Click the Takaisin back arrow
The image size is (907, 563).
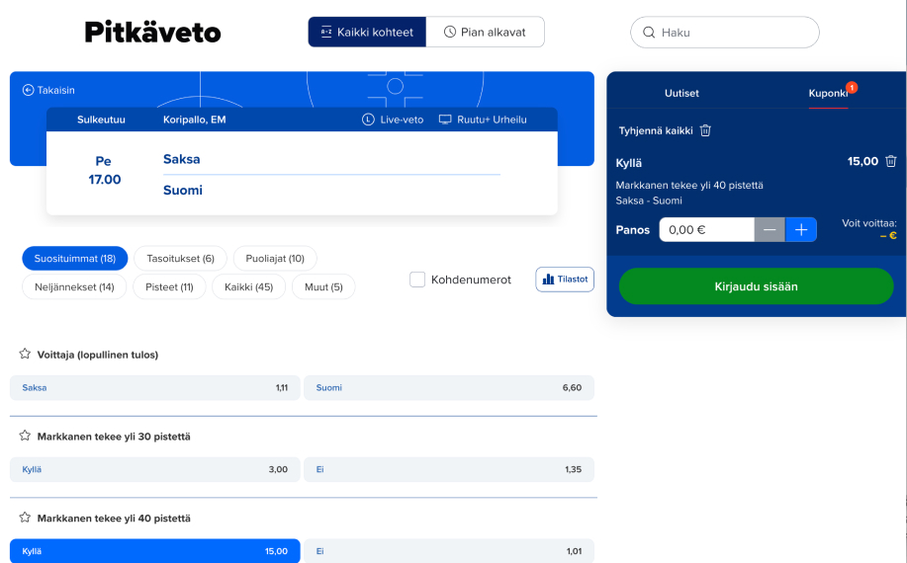[28, 90]
